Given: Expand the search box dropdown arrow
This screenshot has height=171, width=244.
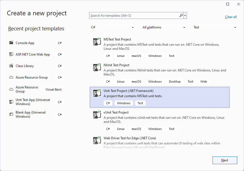Looking at the screenshot, I should point(185,15).
